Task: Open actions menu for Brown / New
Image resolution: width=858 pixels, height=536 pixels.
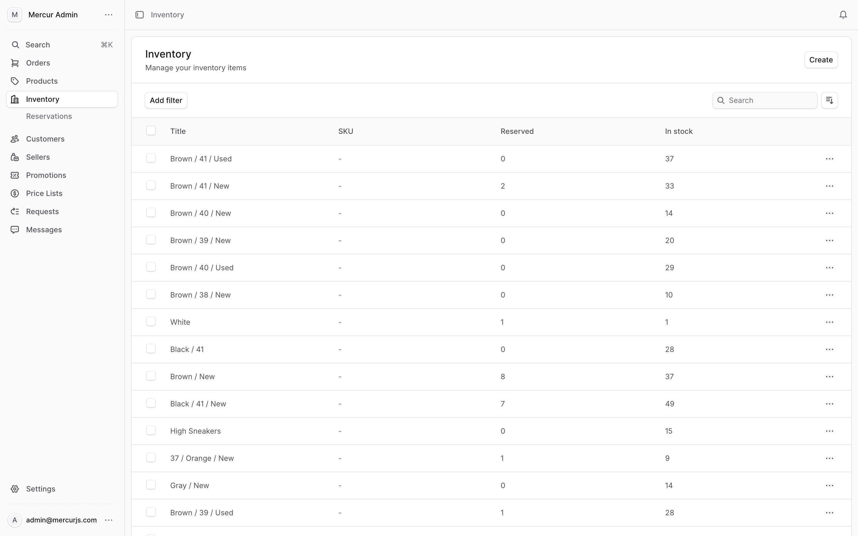Action: point(829,377)
